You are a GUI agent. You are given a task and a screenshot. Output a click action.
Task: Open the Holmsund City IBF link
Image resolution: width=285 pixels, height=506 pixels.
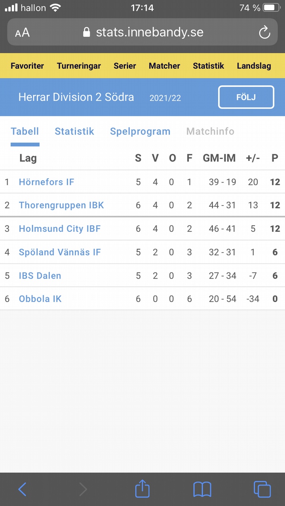(x=60, y=228)
